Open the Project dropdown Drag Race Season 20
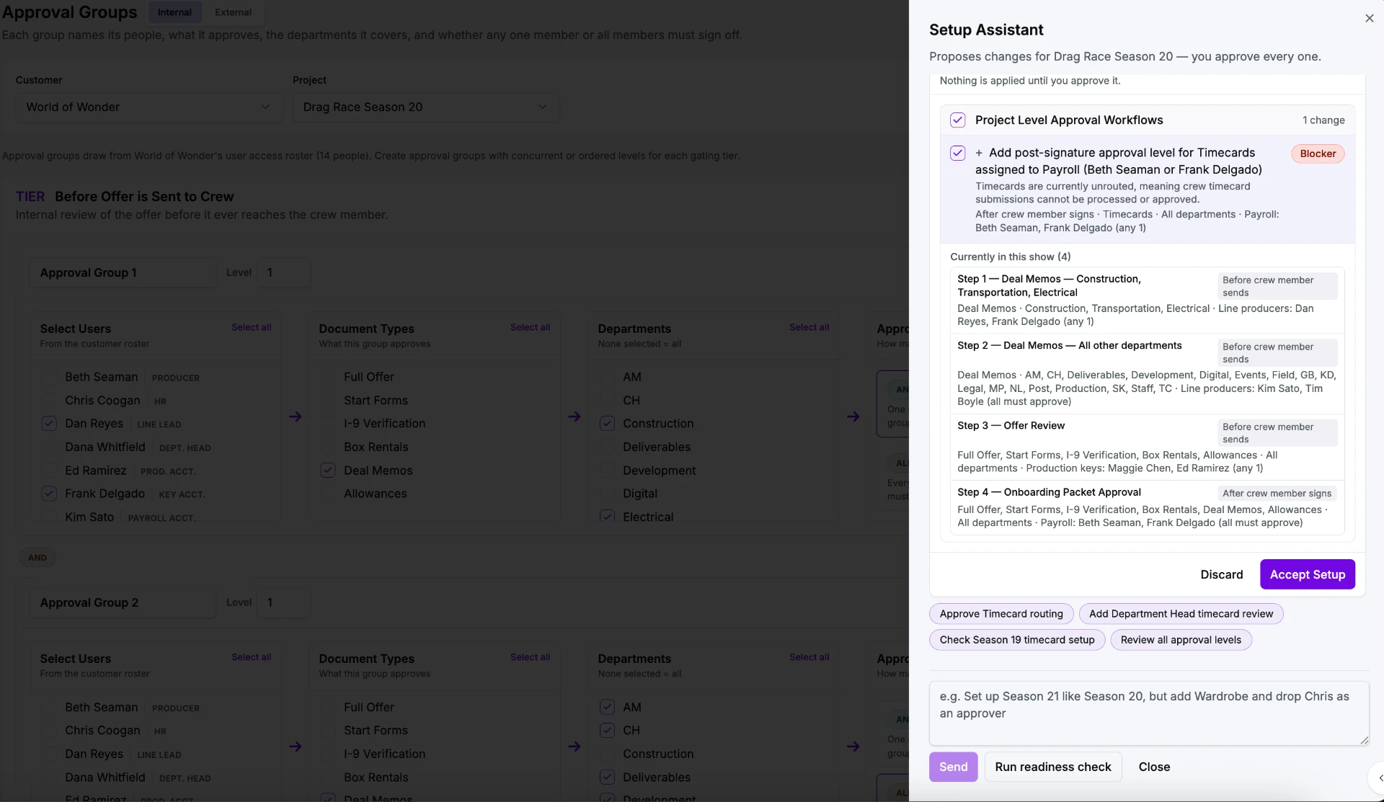Image resolution: width=1384 pixels, height=802 pixels. click(426, 107)
